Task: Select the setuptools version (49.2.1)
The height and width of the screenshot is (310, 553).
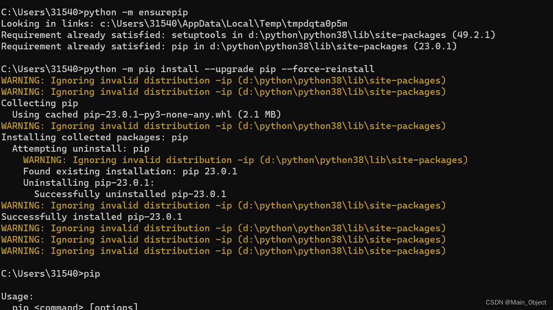Action: click(x=474, y=35)
